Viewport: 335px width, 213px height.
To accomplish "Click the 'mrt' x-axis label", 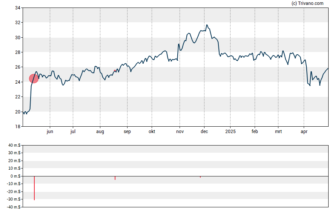I will tap(278, 132).
